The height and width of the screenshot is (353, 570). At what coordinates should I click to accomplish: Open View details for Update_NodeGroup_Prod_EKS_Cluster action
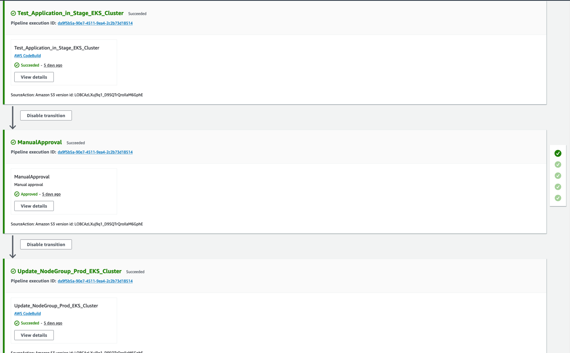[x=33, y=335]
